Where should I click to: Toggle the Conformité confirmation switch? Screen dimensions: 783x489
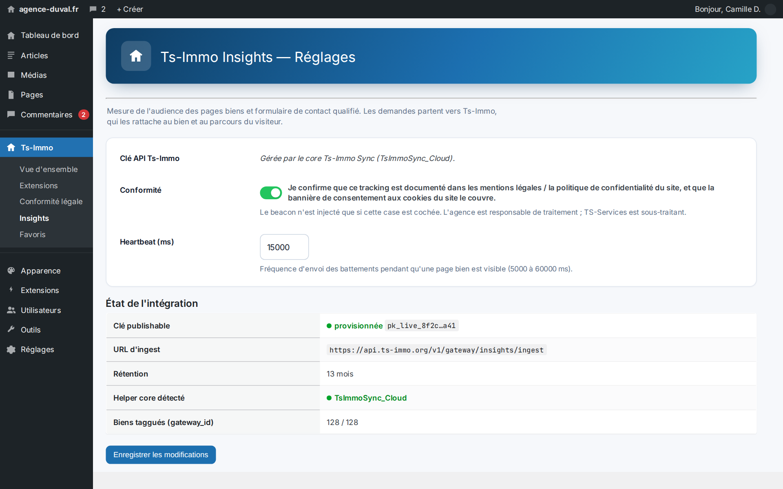click(271, 193)
